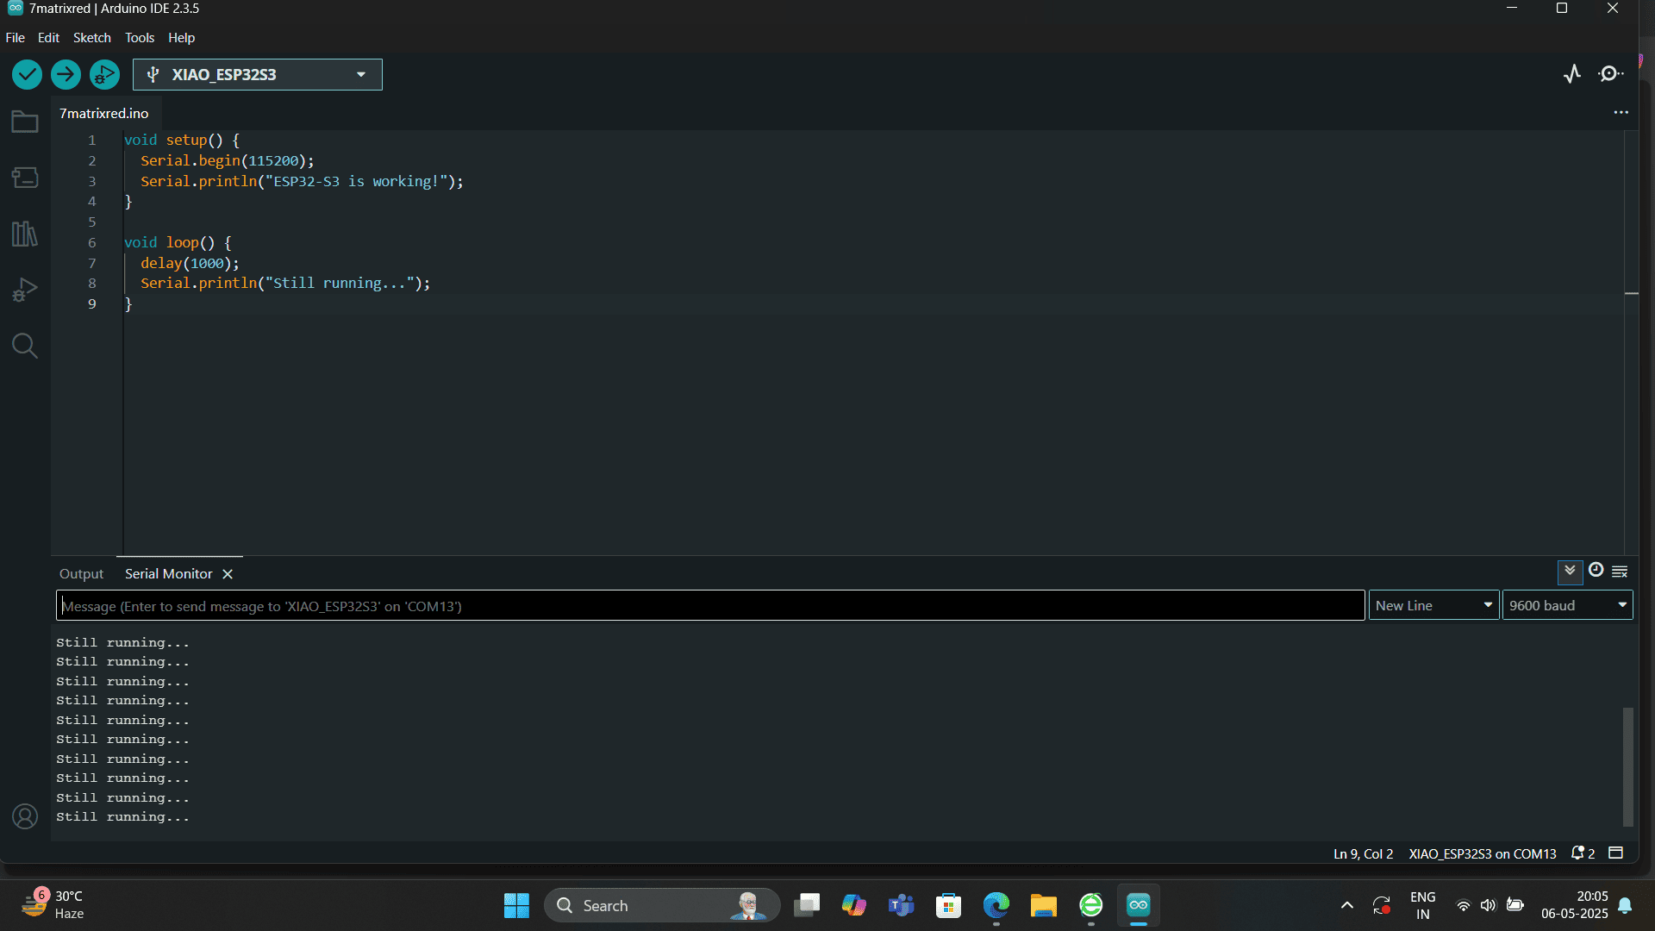Open the weather widget showing 30°C Haze
This screenshot has width=1655, height=931.
coord(53,905)
